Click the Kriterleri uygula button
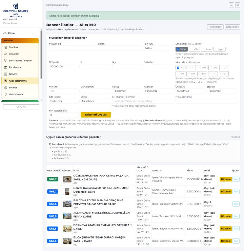 (x=96, y=114)
